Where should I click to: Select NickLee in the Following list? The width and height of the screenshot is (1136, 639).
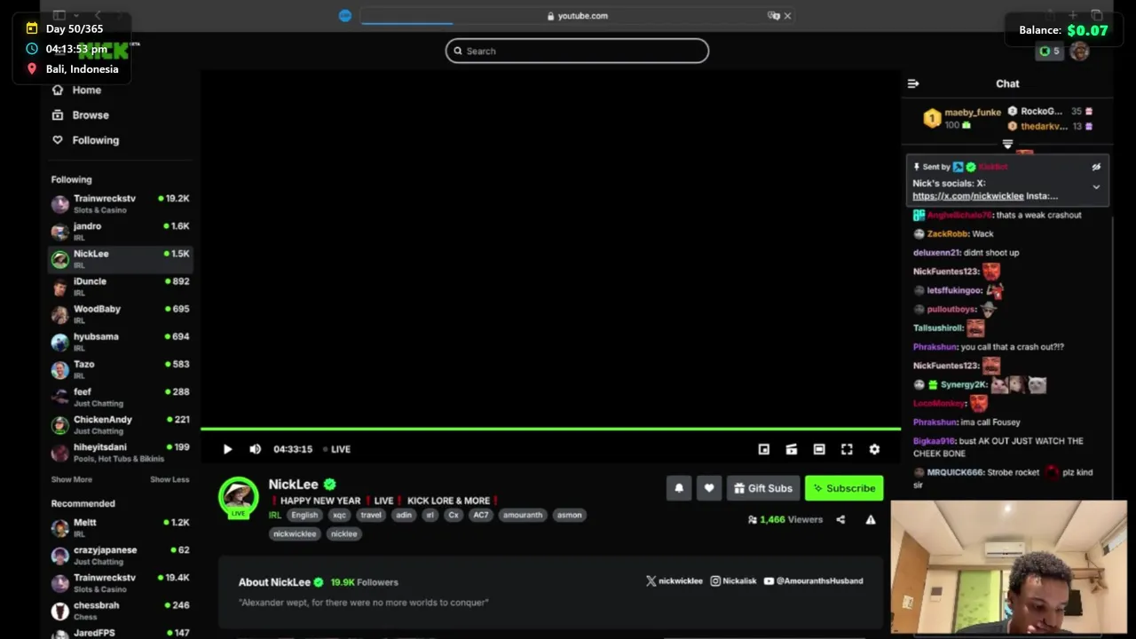120,259
